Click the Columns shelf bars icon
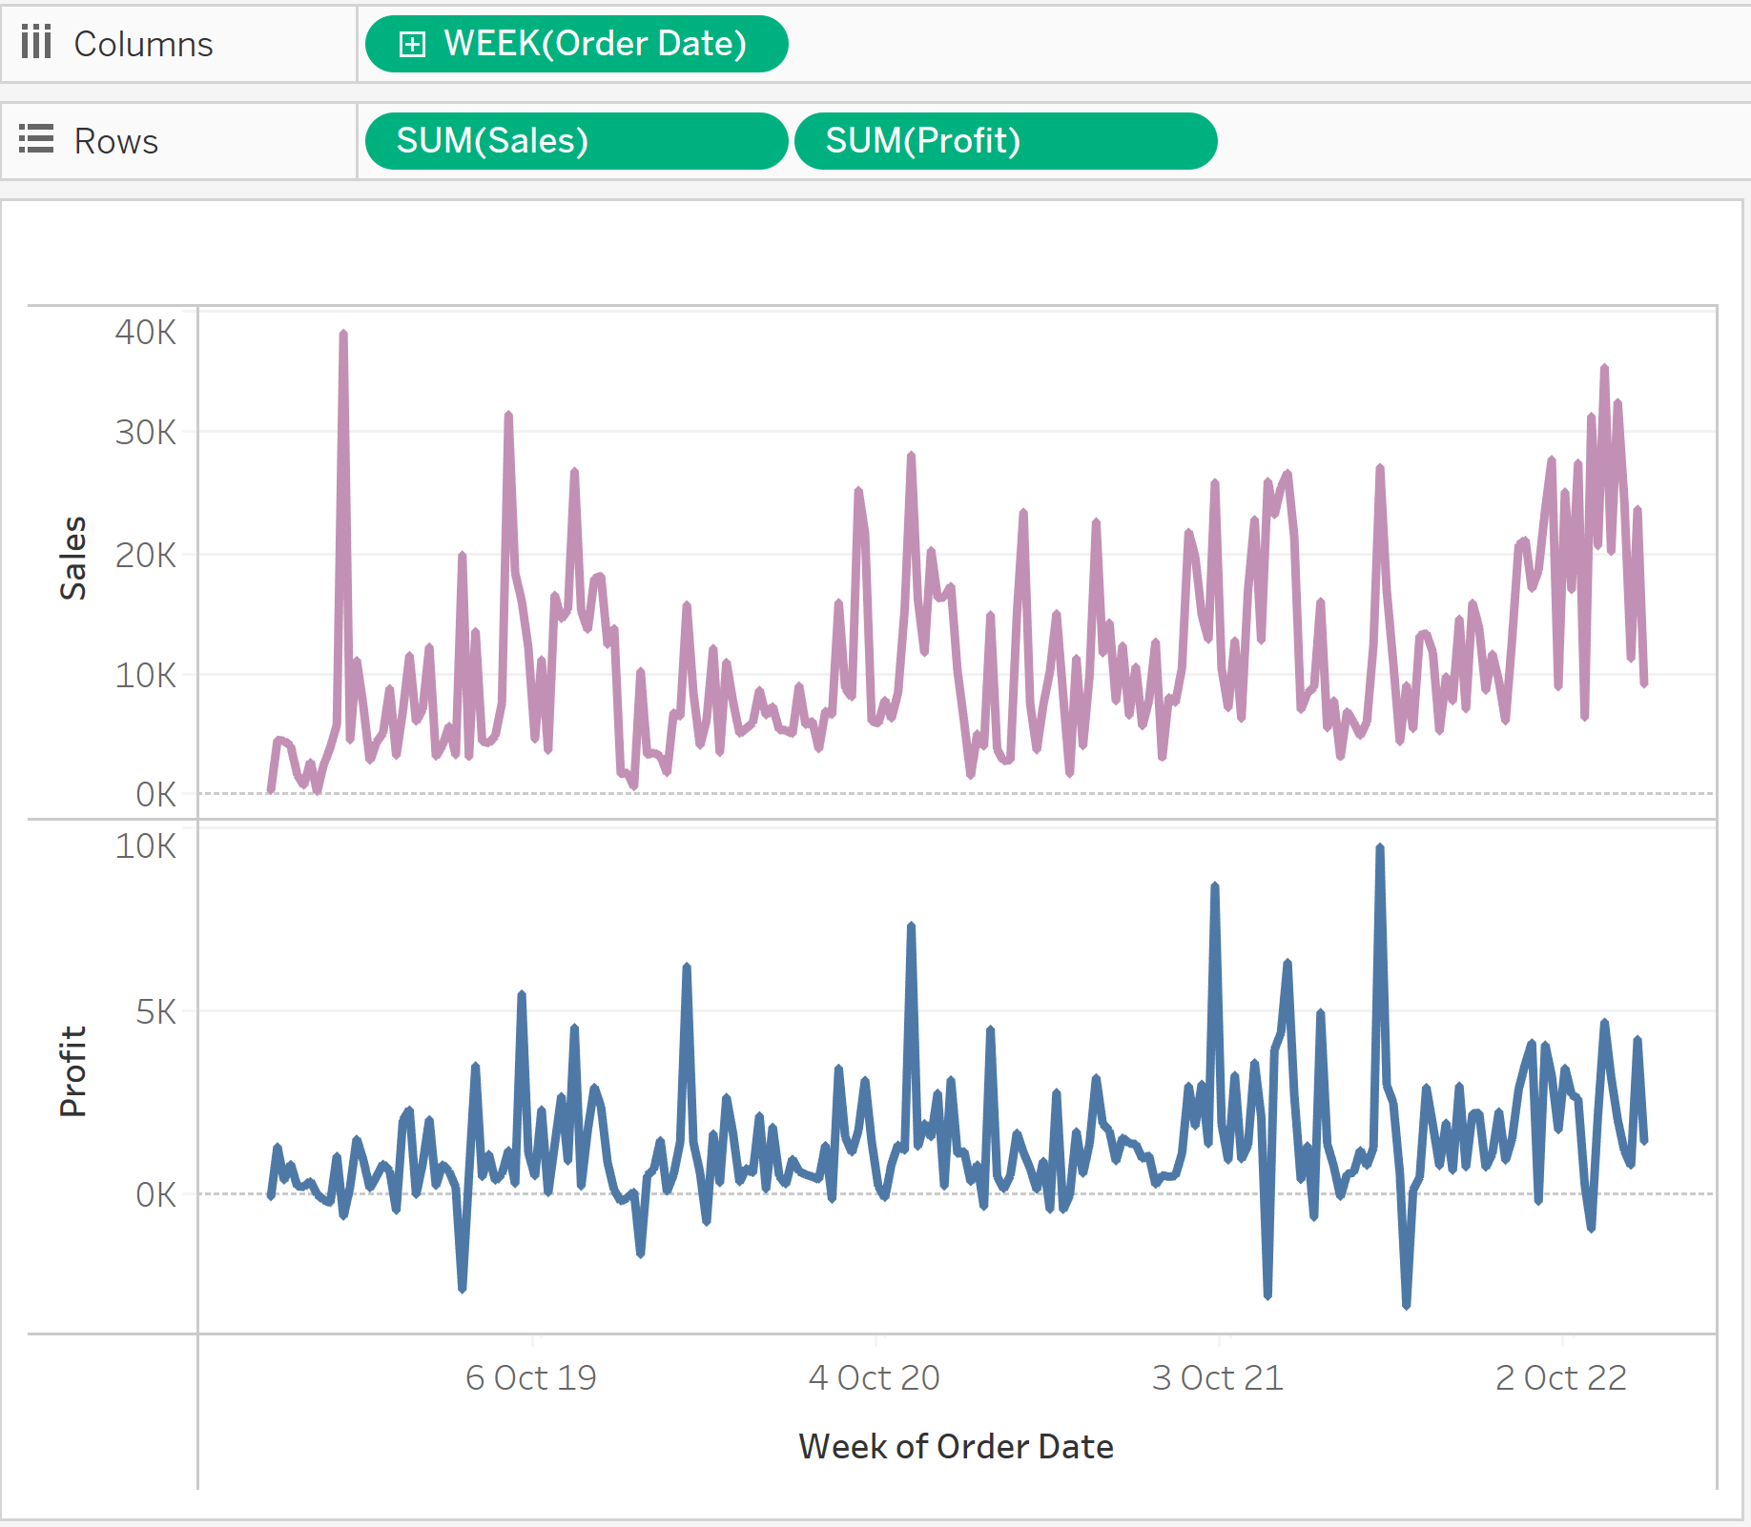 [x=36, y=43]
